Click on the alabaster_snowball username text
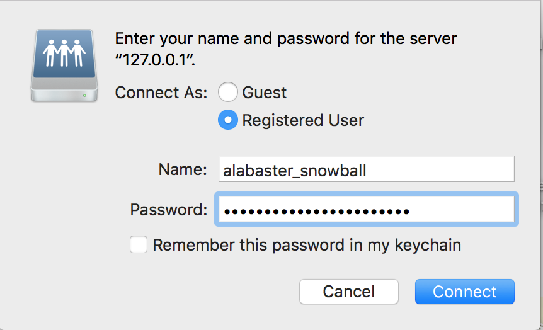The image size is (543, 330). coord(294,170)
